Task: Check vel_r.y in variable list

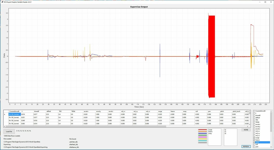Action: [254, 133]
